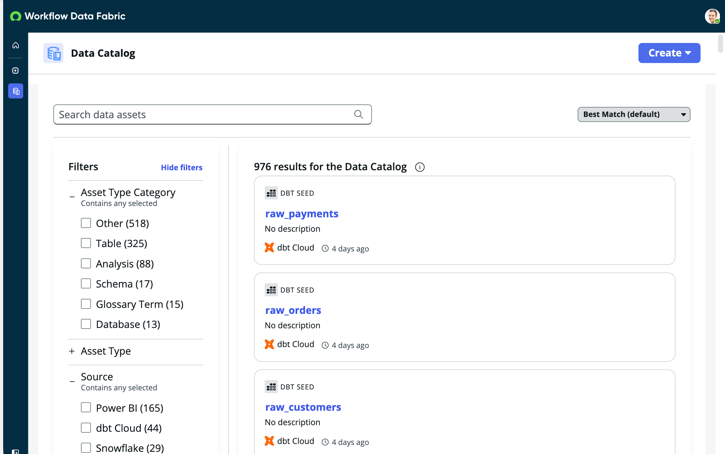The height and width of the screenshot is (454, 725).
Task: Open the Best Match sort dropdown
Action: (634, 114)
